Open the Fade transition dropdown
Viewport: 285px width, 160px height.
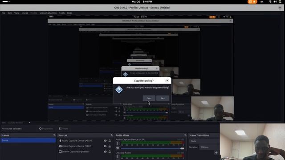click(x=204, y=141)
